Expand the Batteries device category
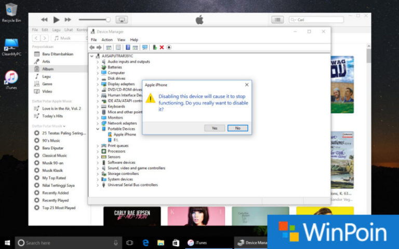This screenshot has width=399, height=249. coord(98,67)
